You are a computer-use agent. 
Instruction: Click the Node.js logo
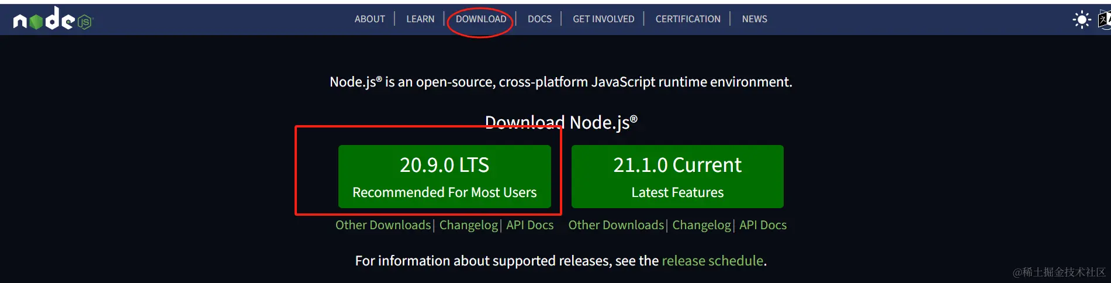pos(53,19)
